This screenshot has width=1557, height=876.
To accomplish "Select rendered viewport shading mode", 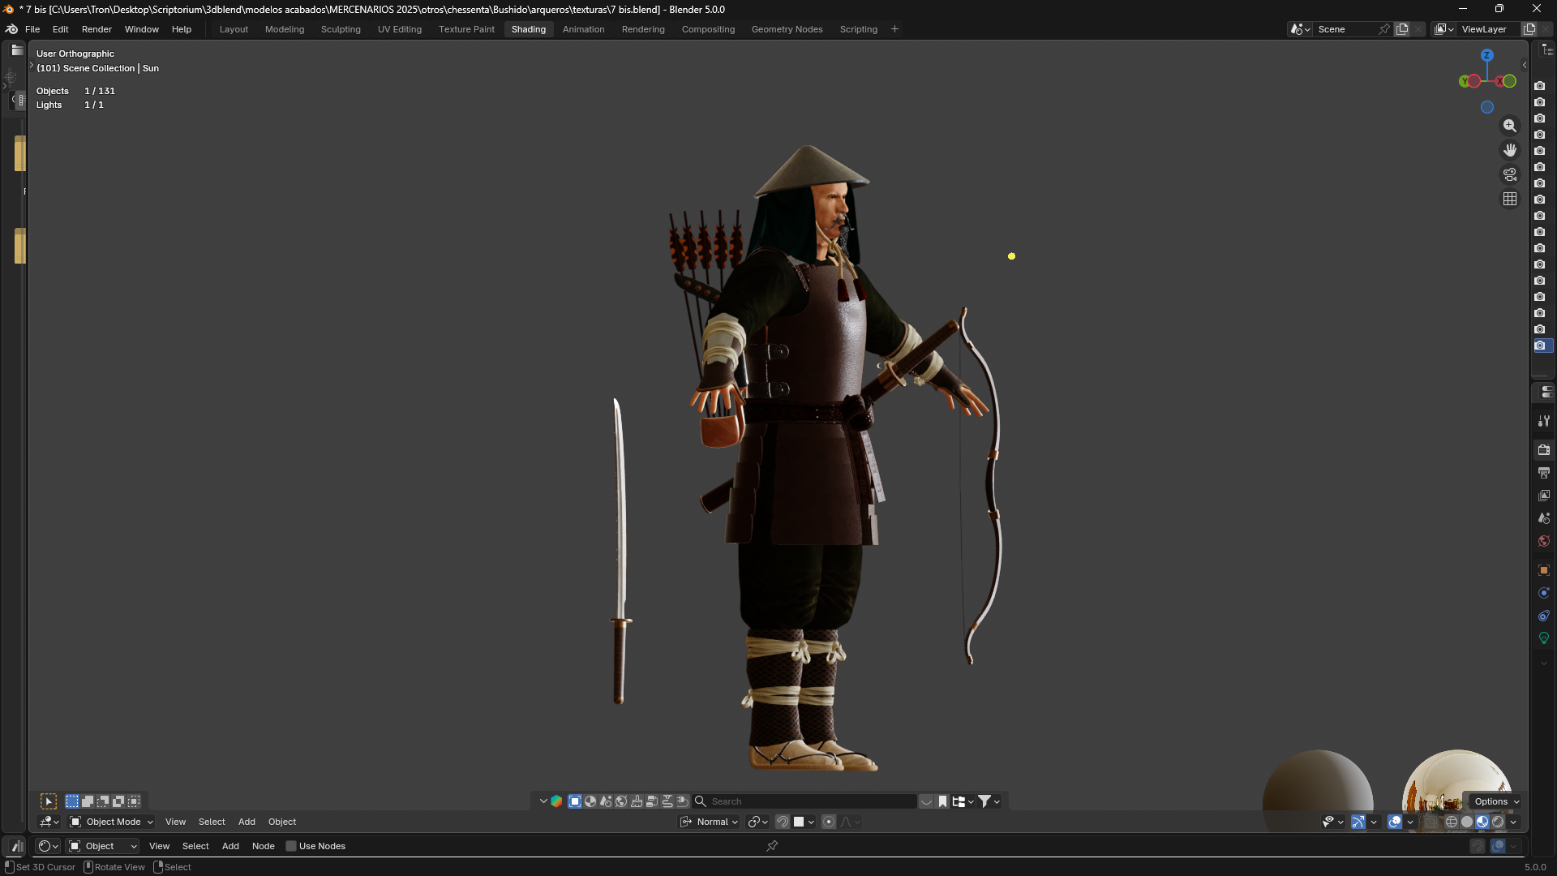I will pyautogui.click(x=1498, y=822).
